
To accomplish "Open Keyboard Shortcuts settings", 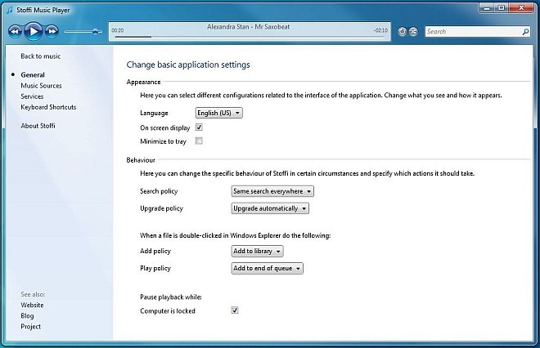I will pyautogui.click(x=48, y=107).
